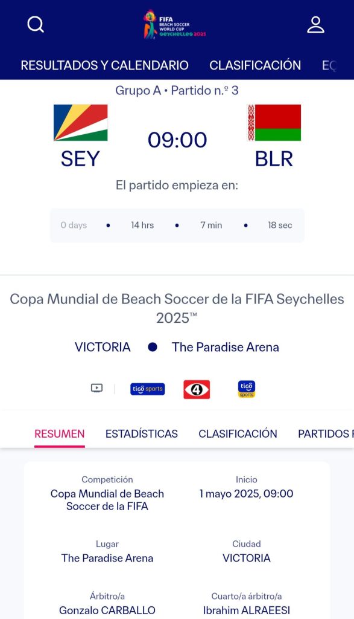Tap the Seychelles flag

tap(80, 122)
